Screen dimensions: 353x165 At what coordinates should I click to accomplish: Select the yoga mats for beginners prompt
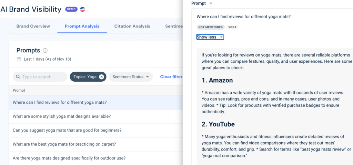67,130
